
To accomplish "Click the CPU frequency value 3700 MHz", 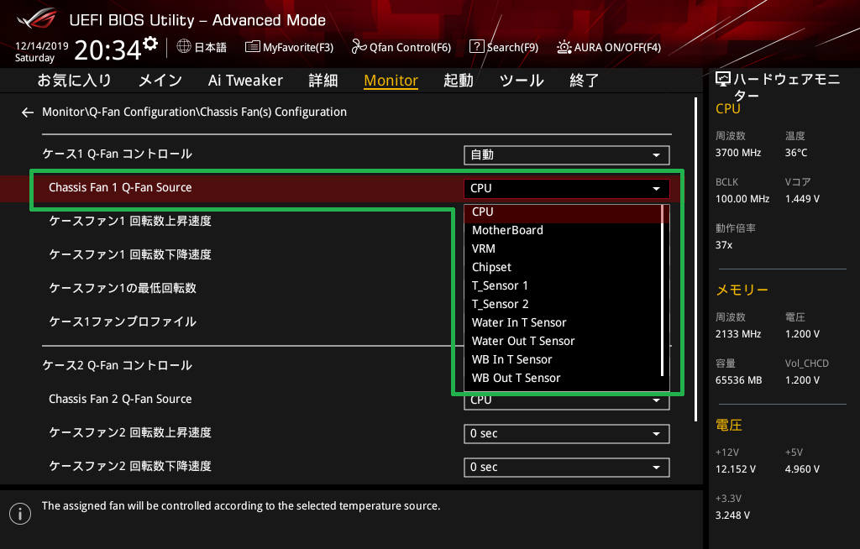I will 738,153.
